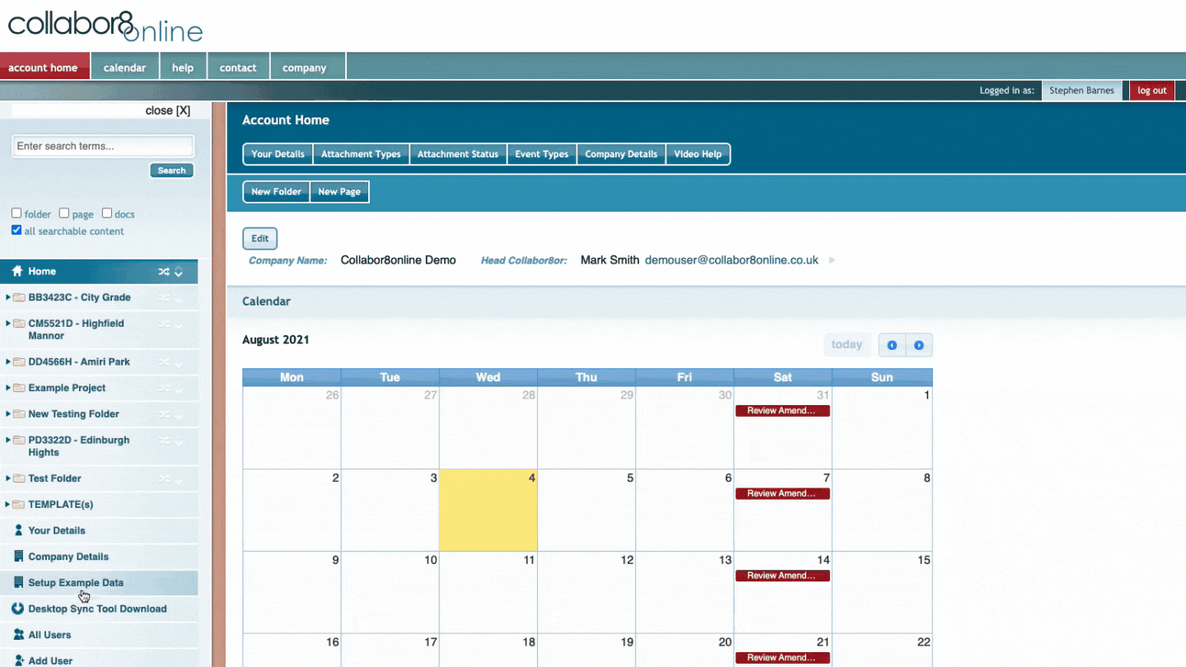Viewport: 1186px width, 667px height.
Task: Expand the New Testing Folder tree node
Action: [x=8, y=414]
